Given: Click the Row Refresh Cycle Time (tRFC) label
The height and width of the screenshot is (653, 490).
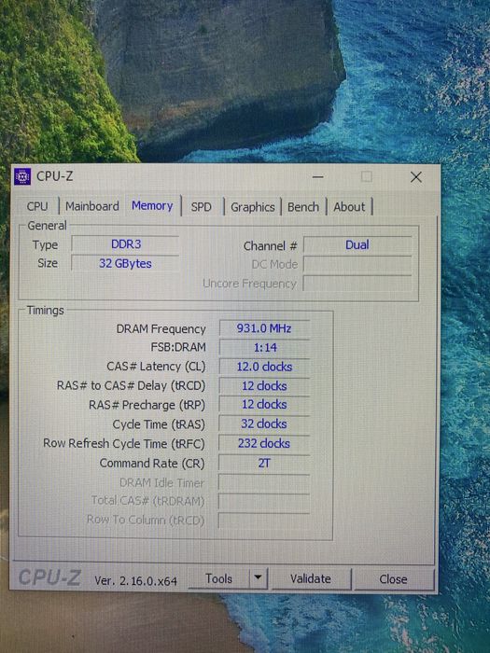Looking at the screenshot, I should (x=124, y=443).
